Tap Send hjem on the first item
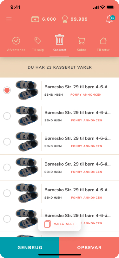 54,95
